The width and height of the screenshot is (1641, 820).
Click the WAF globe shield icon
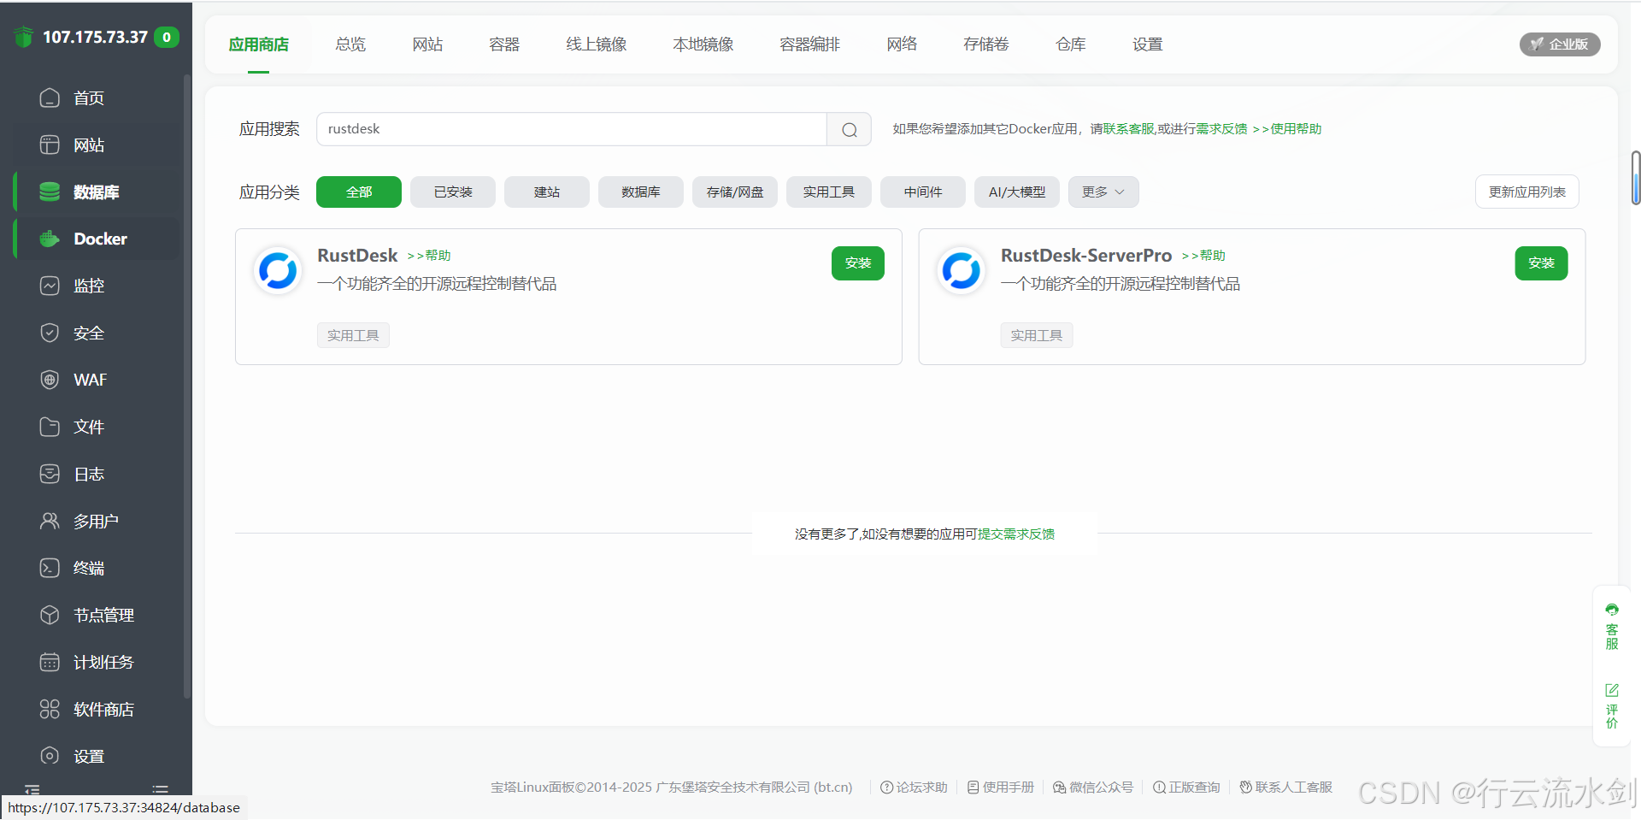pyautogui.click(x=50, y=380)
